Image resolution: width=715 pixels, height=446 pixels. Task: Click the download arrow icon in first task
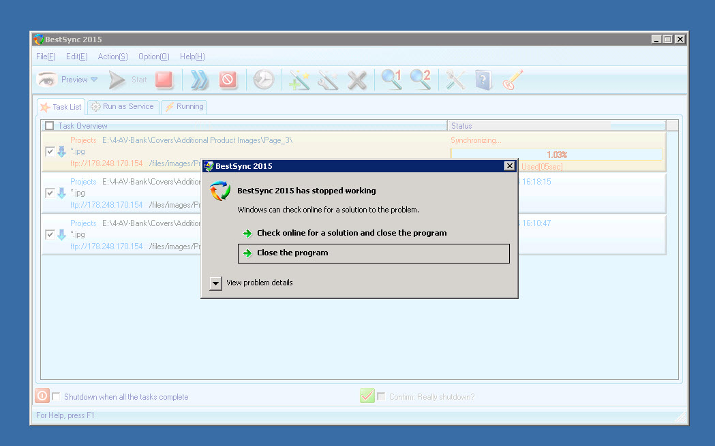coord(61,151)
